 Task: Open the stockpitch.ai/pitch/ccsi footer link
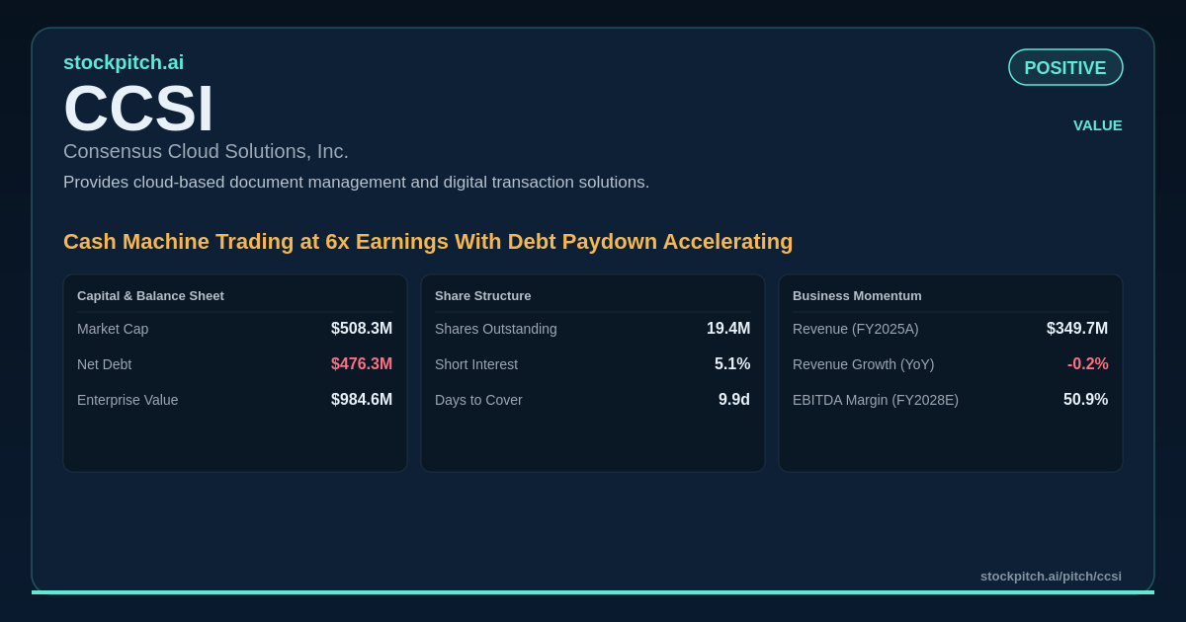pyautogui.click(x=1051, y=576)
